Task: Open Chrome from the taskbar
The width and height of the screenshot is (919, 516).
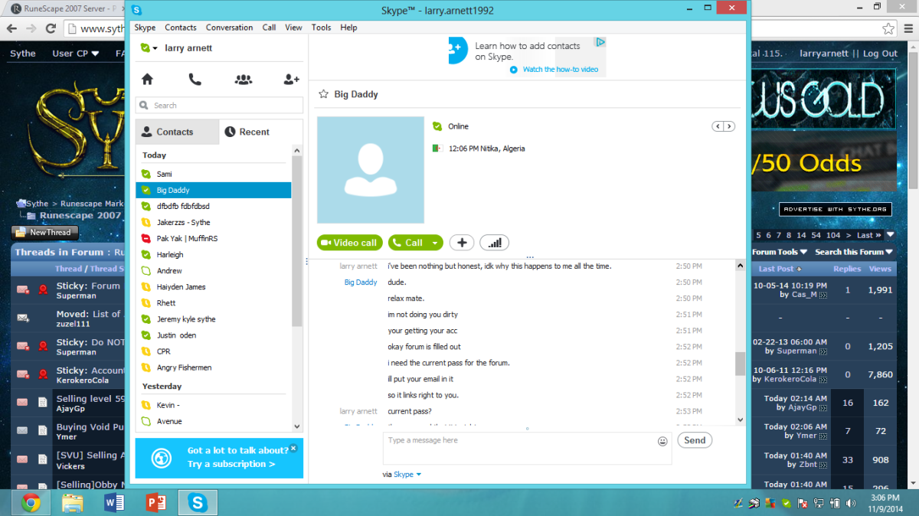Action: click(x=31, y=503)
